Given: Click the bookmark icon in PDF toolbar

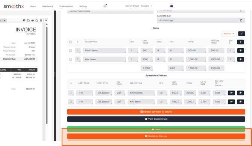Looking at the screenshot, I should point(41,21).
